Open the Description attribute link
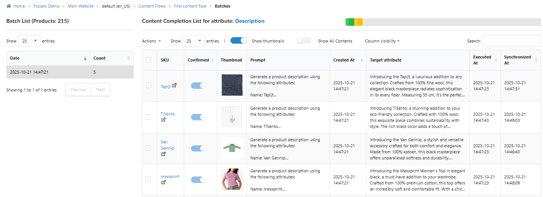 (250, 21)
